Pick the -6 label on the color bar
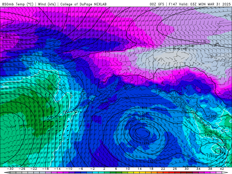232x174 pixels. [81, 169]
